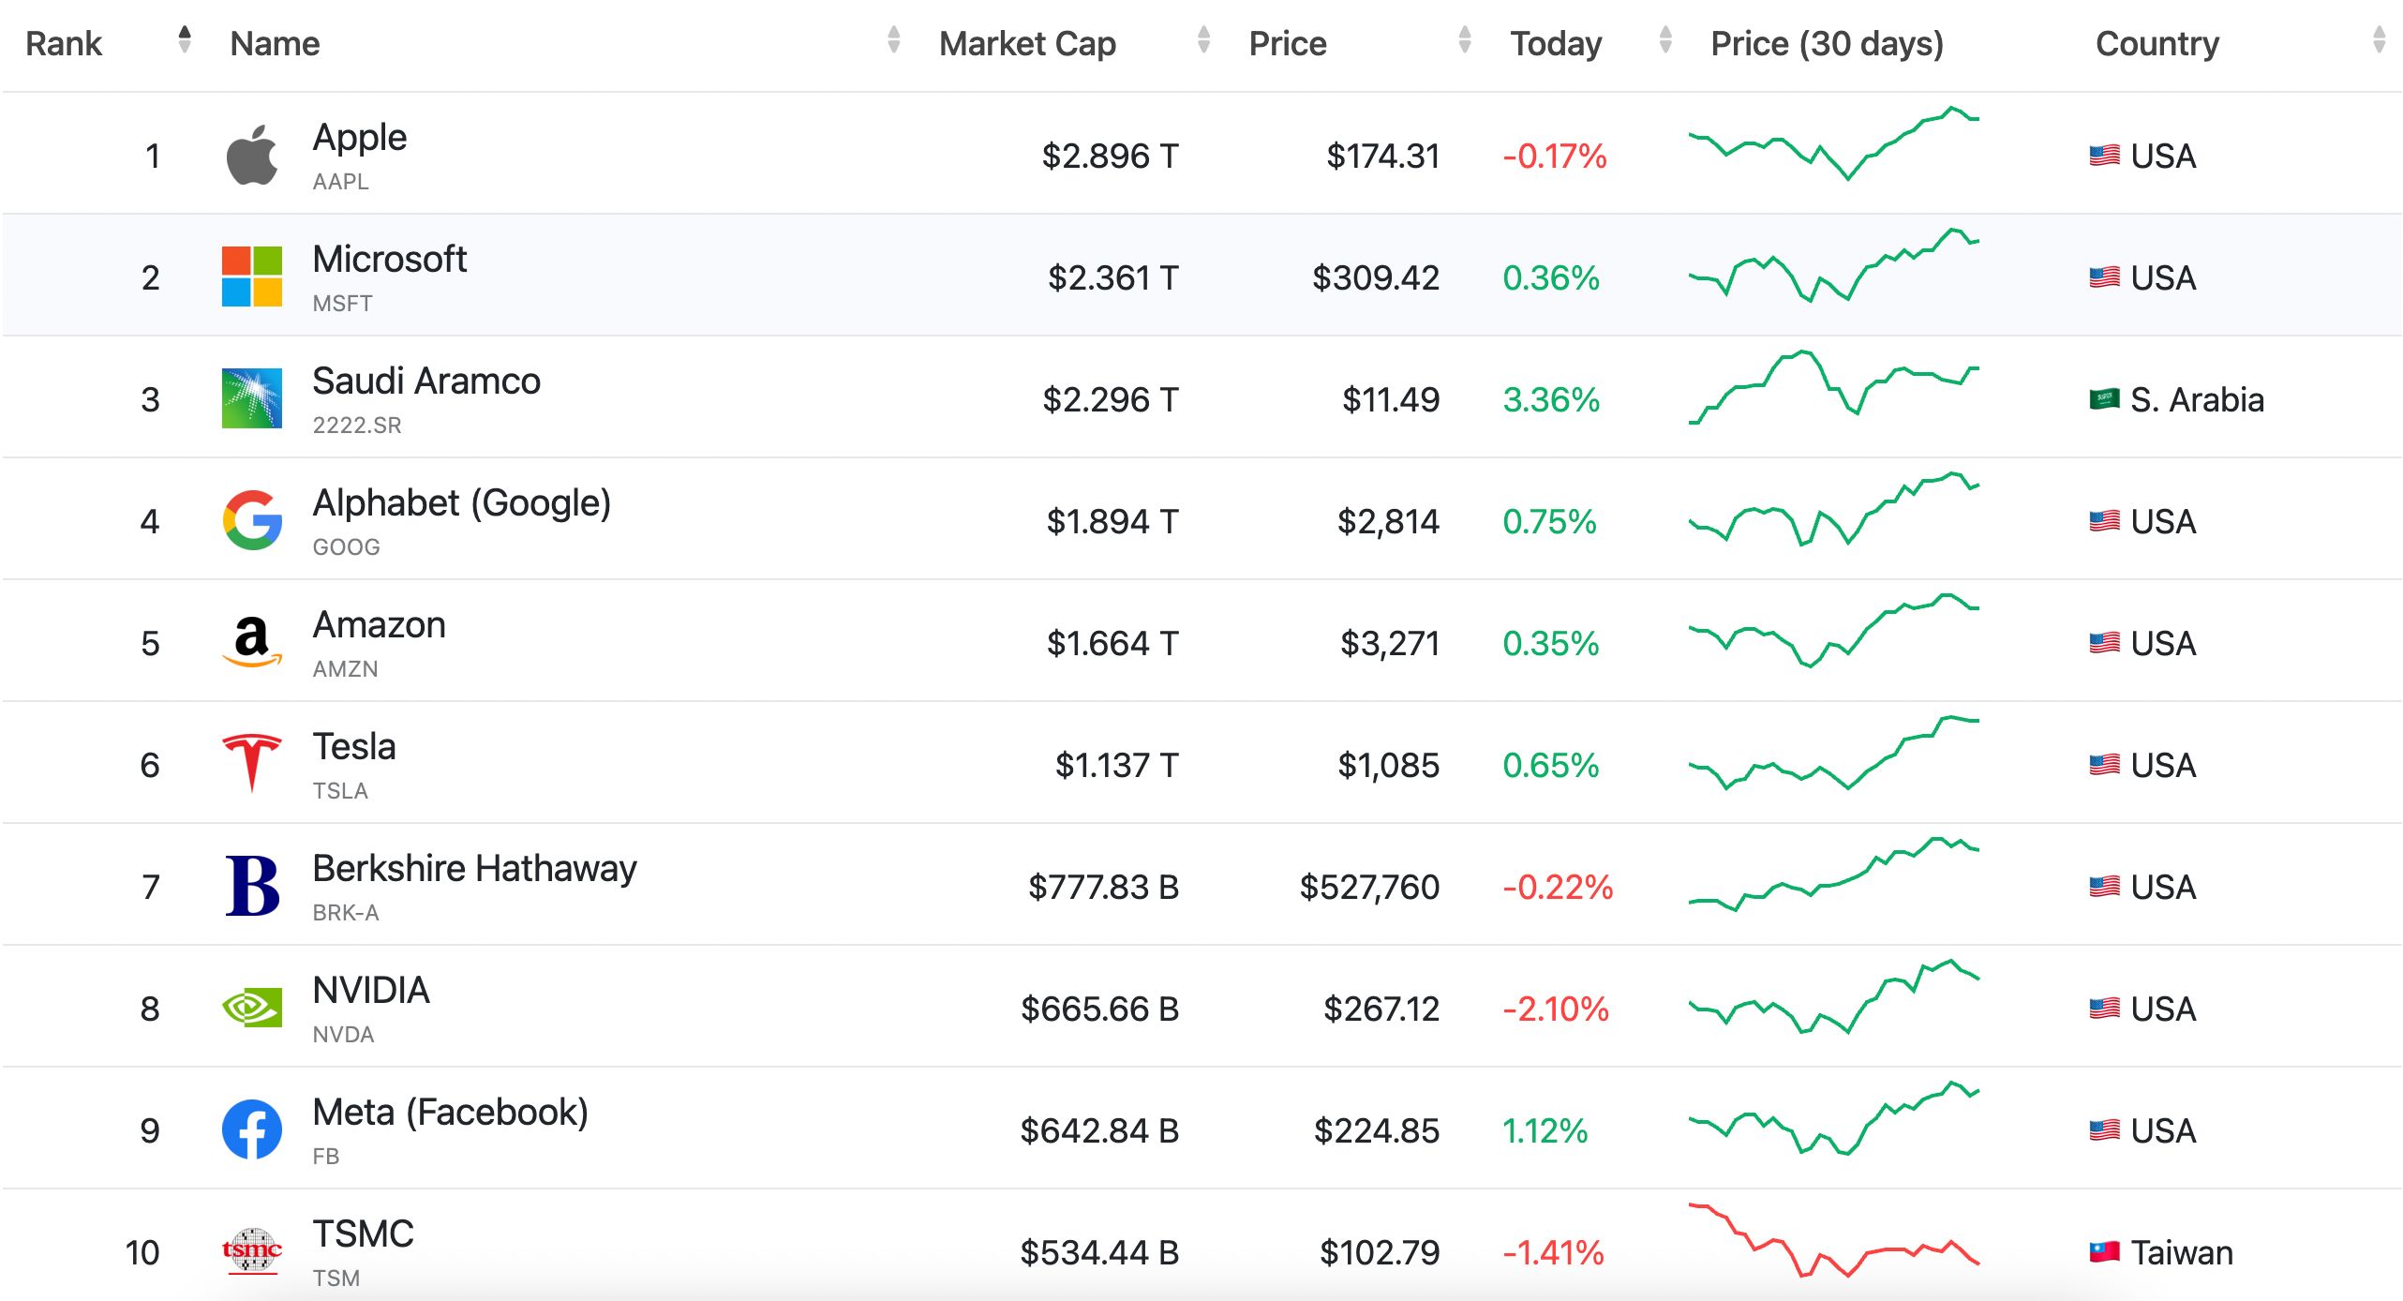Click the USA flag in Alphabet's row
This screenshot has height=1301, width=2403.
tap(2104, 521)
